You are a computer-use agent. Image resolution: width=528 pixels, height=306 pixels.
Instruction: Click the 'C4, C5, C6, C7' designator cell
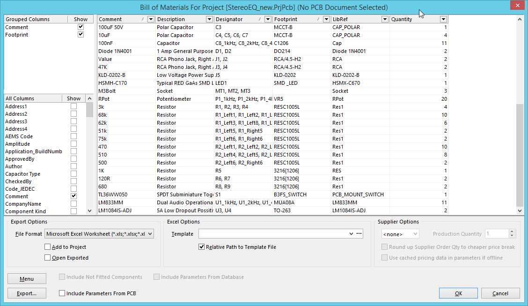click(x=243, y=35)
